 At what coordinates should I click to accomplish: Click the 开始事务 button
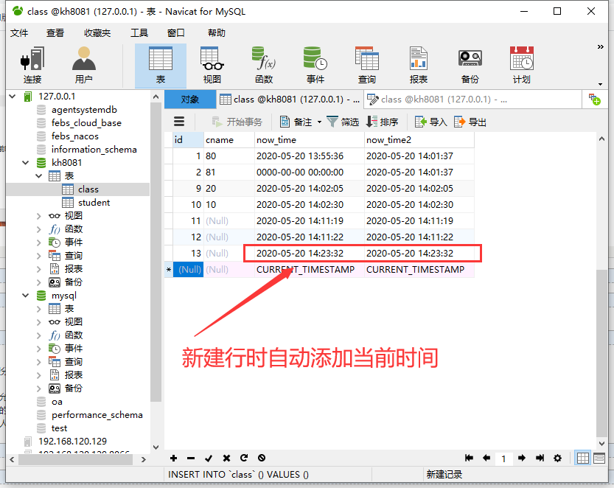(x=237, y=122)
